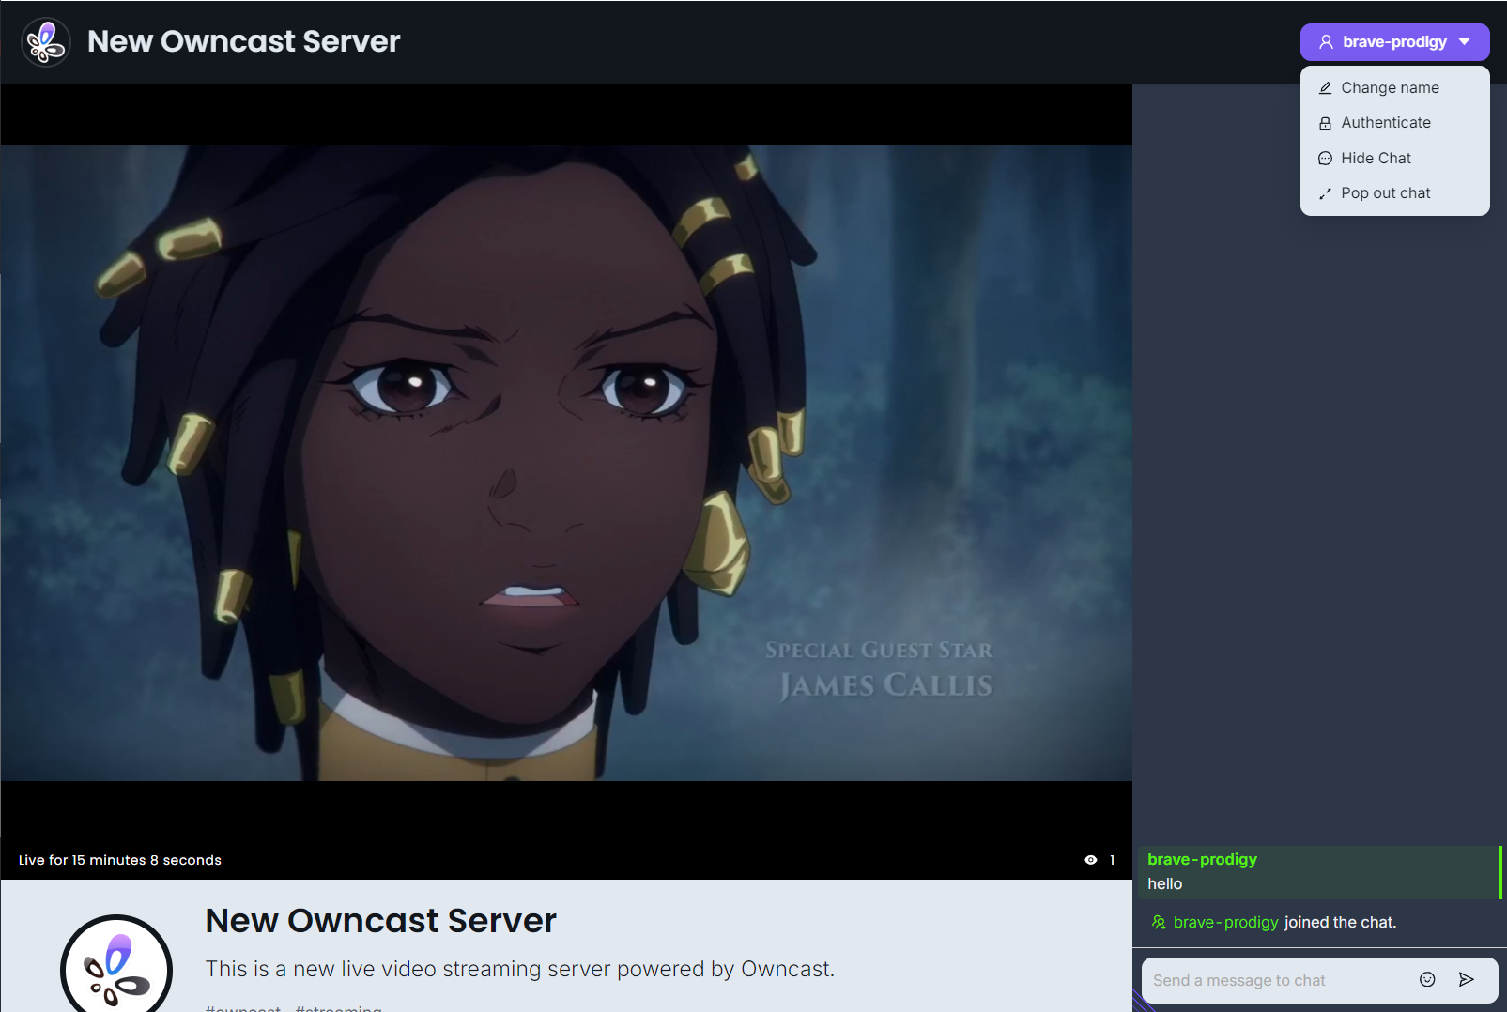This screenshot has height=1012, width=1507.
Task: Click the Owncast logo below the video
Action: pos(116,964)
